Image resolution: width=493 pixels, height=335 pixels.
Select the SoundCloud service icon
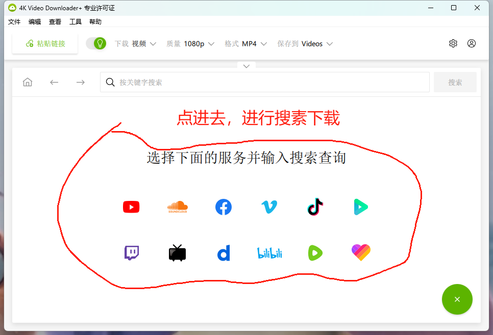[177, 207]
